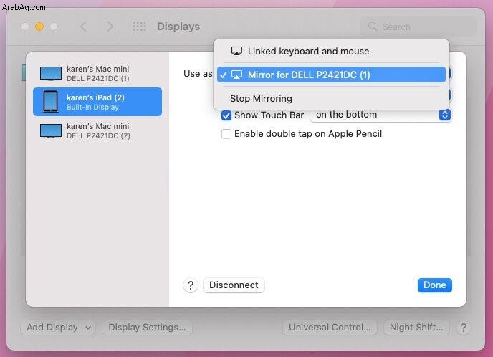Choose Mirror for DELL P2421DC (1) option

click(331, 75)
